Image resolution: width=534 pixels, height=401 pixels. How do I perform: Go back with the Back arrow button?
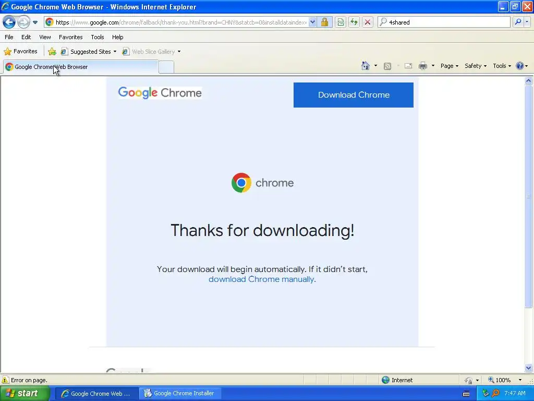9,22
